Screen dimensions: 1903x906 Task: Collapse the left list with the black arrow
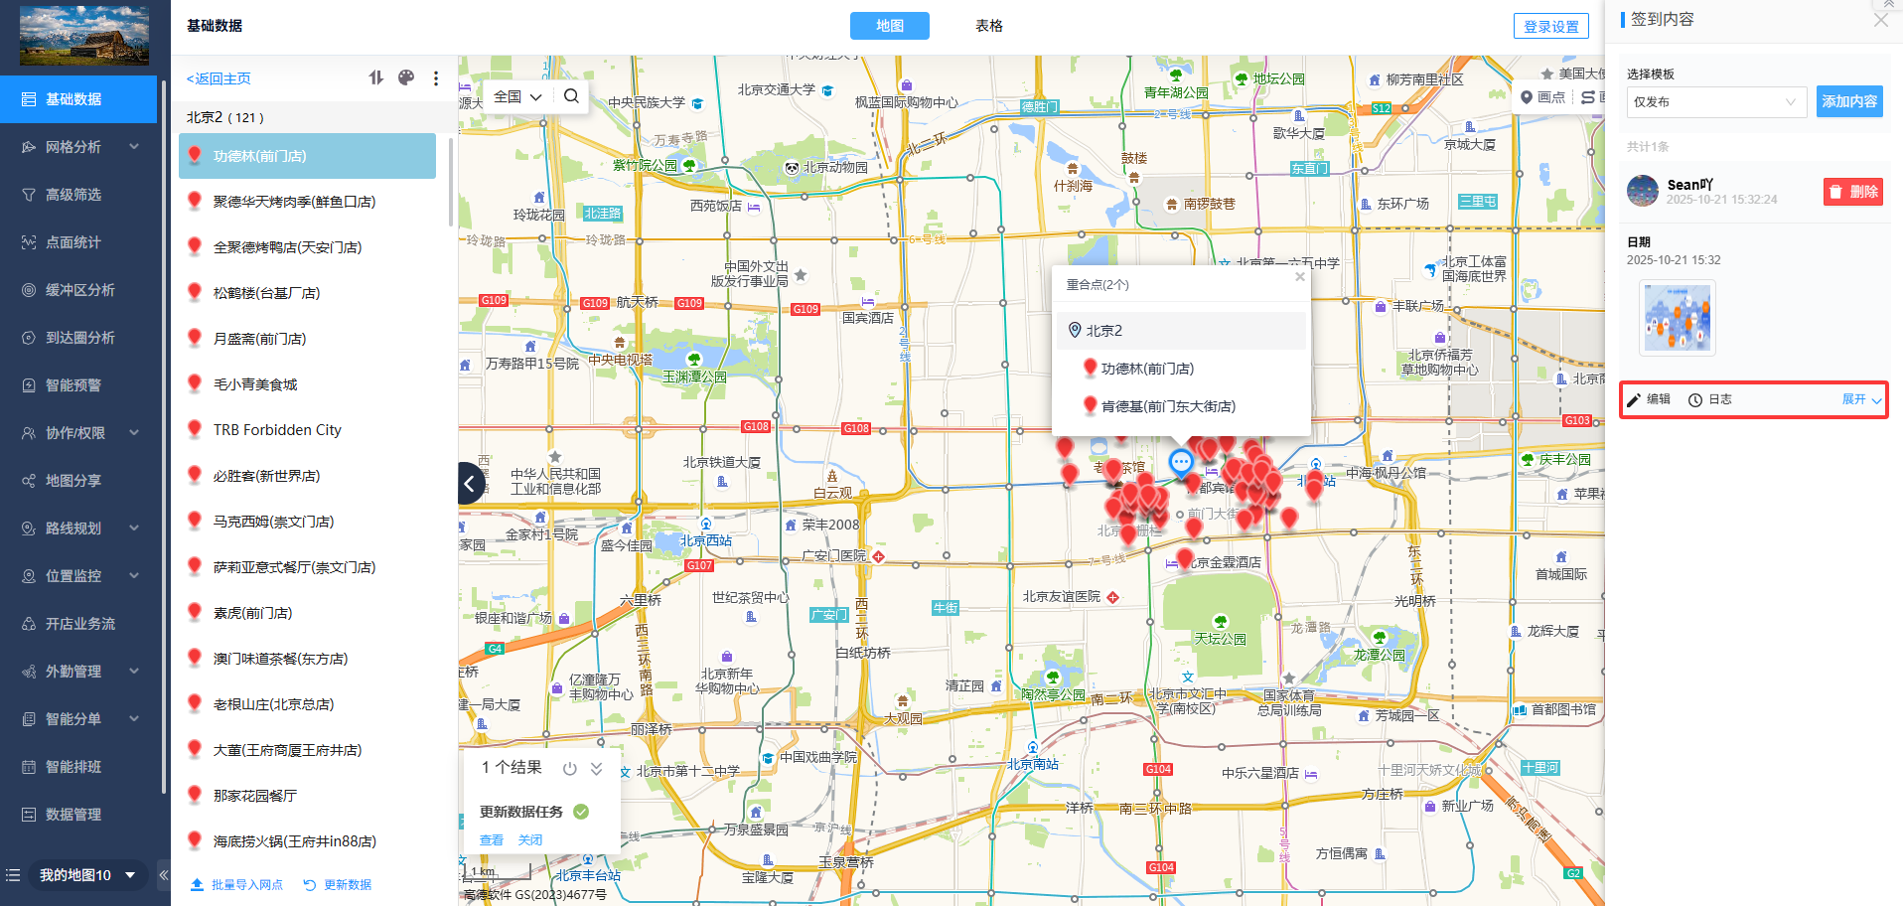coord(471,484)
